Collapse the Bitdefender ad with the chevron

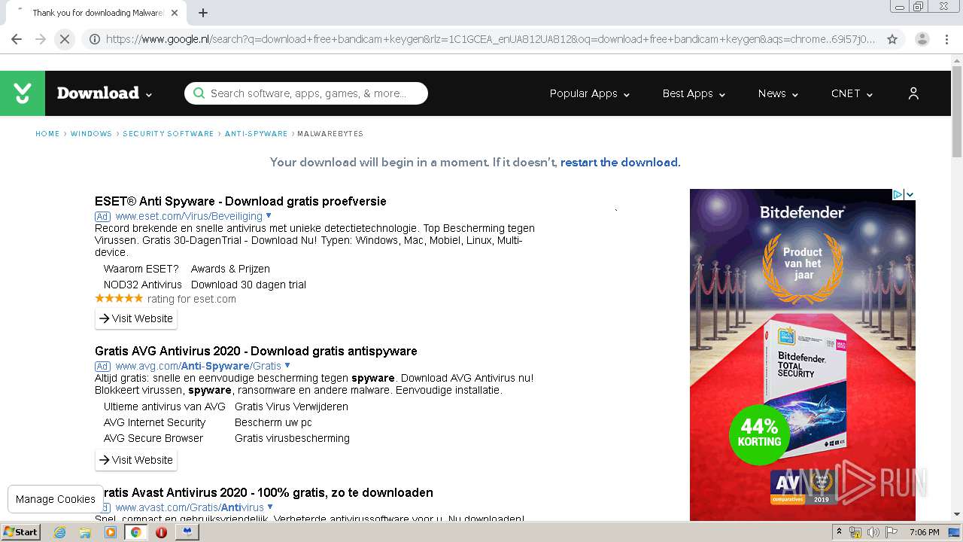point(910,194)
